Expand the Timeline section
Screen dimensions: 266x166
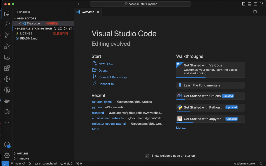23,158
